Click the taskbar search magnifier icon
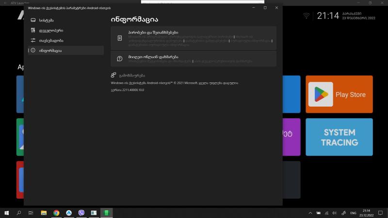Screen dimensions: 388x218 pyautogui.click(x=19, y=213)
